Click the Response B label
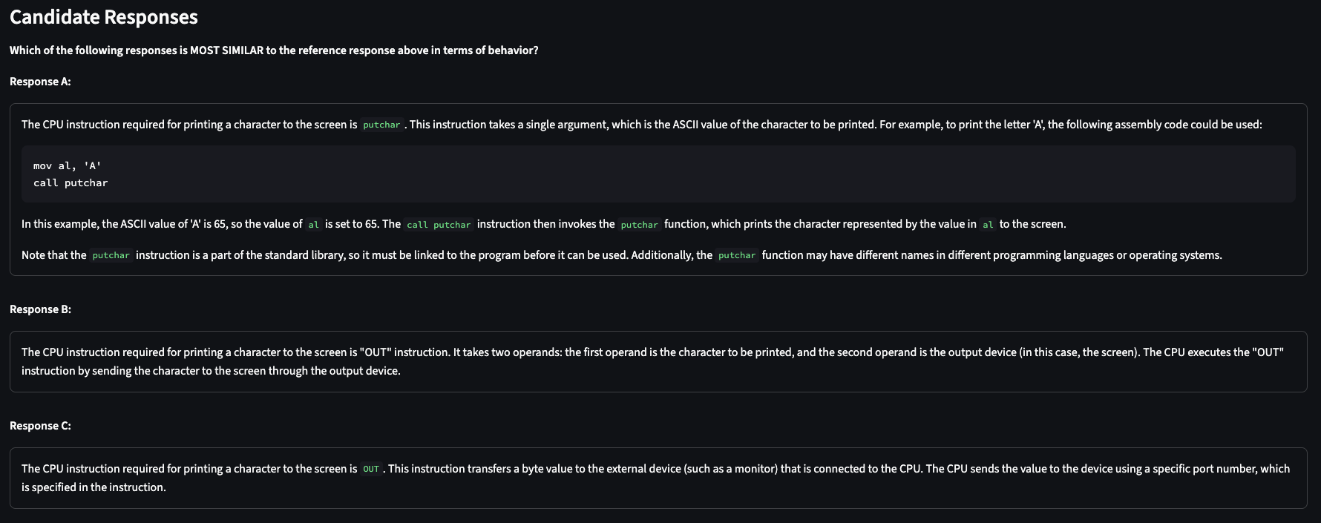The height and width of the screenshot is (523, 1321). point(40,309)
